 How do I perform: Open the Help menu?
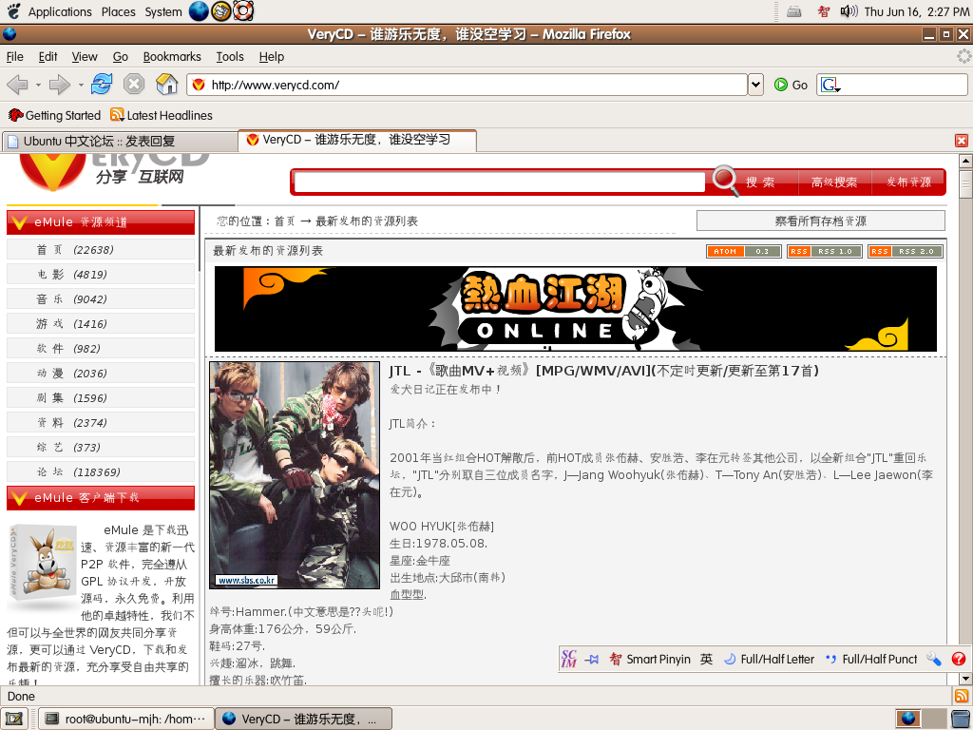[x=271, y=56]
